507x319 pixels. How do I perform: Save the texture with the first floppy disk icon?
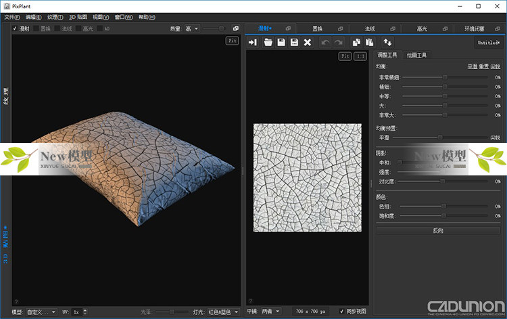pos(281,43)
